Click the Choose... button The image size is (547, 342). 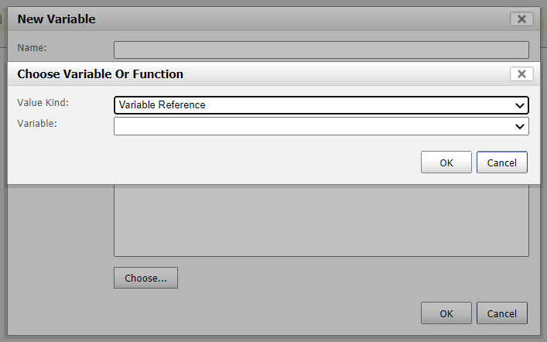point(145,278)
